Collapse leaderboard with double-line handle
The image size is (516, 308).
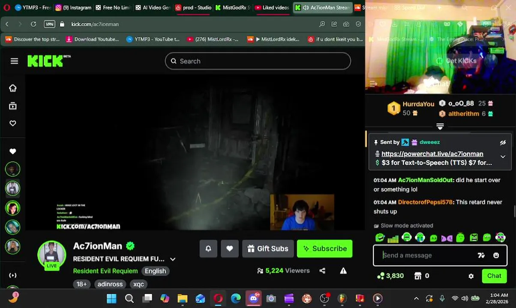coord(440,126)
